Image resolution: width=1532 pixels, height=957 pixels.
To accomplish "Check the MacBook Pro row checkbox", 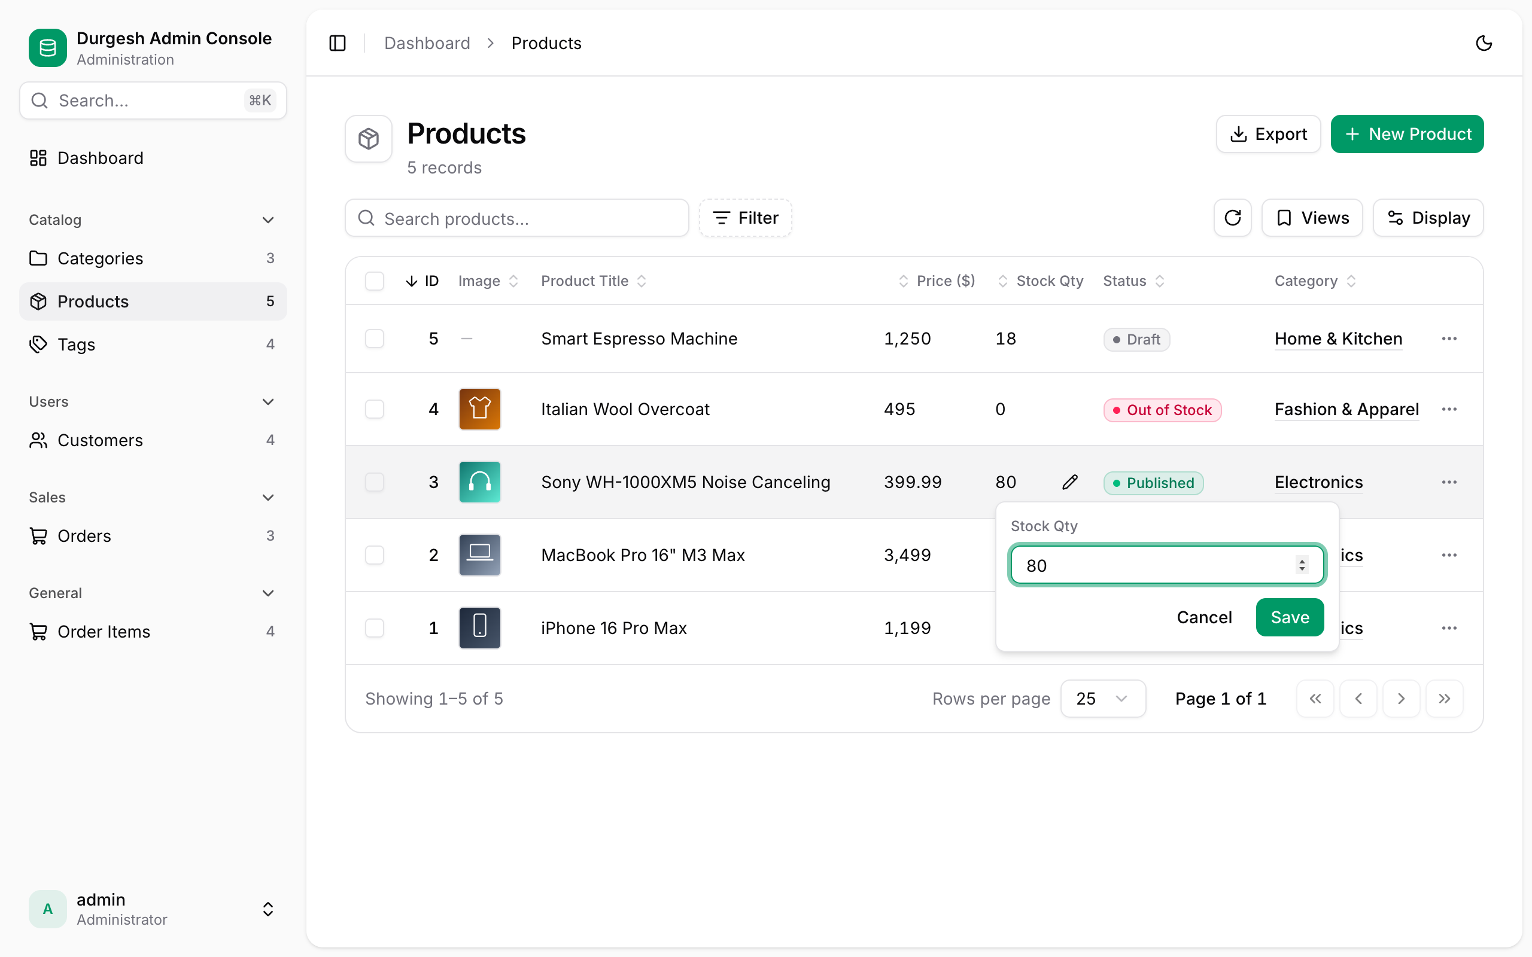I will [x=375, y=555].
